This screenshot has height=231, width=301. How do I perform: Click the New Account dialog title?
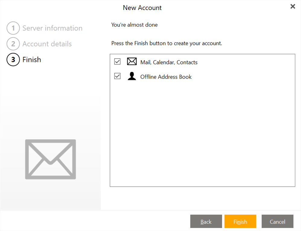click(x=142, y=8)
